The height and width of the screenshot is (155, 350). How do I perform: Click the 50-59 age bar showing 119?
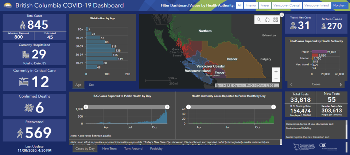pyautogui.click(x=98, y=46)
